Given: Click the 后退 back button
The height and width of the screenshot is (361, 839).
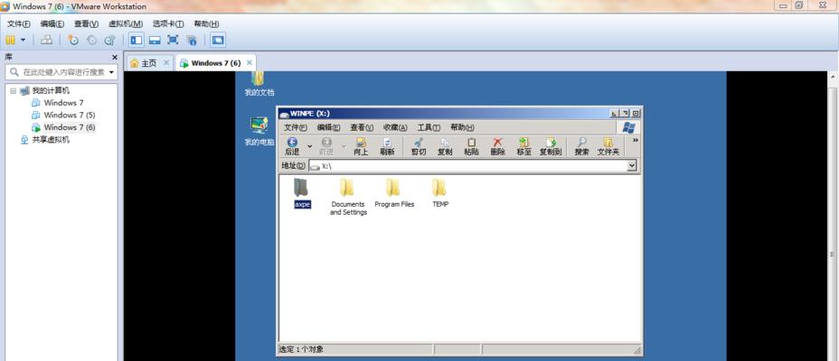Looking at the screenshot, I should 292,146.
